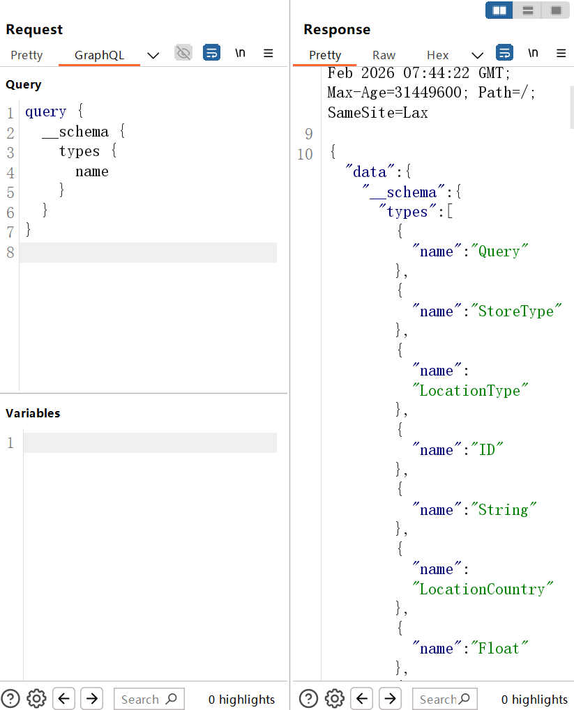Click the Response search field
This screenshot has width=574, height=710.
444,699
